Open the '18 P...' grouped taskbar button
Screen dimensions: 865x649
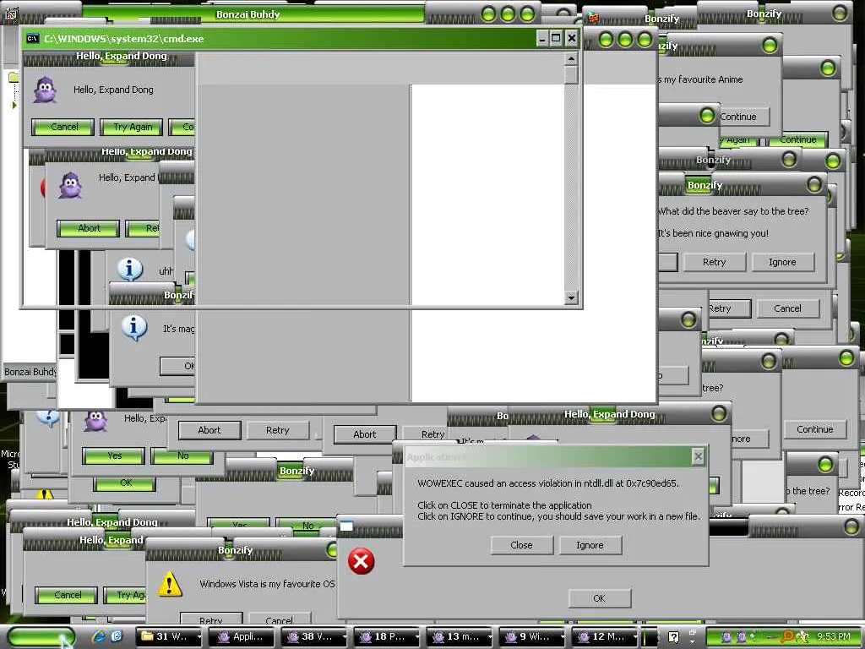pyautogui.click(x=388, y=637)
